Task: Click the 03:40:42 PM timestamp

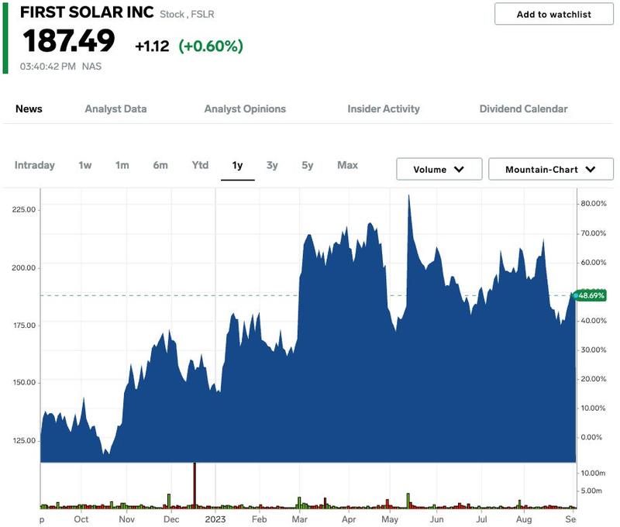Action: coord(48,67)
